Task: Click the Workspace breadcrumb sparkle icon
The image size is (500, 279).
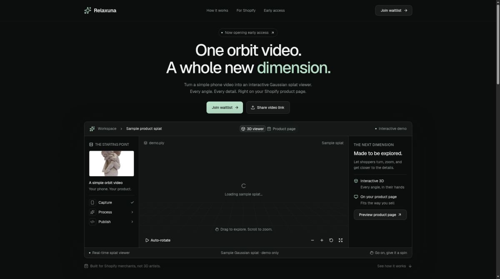Action: [x=92, y=129]
